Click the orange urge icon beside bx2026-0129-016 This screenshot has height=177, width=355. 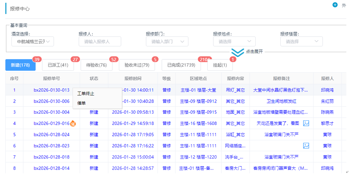tap(73, 124)
